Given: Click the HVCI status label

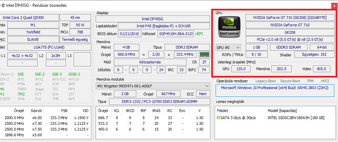Looking at the screenshot, I should (x=325, y=81).
